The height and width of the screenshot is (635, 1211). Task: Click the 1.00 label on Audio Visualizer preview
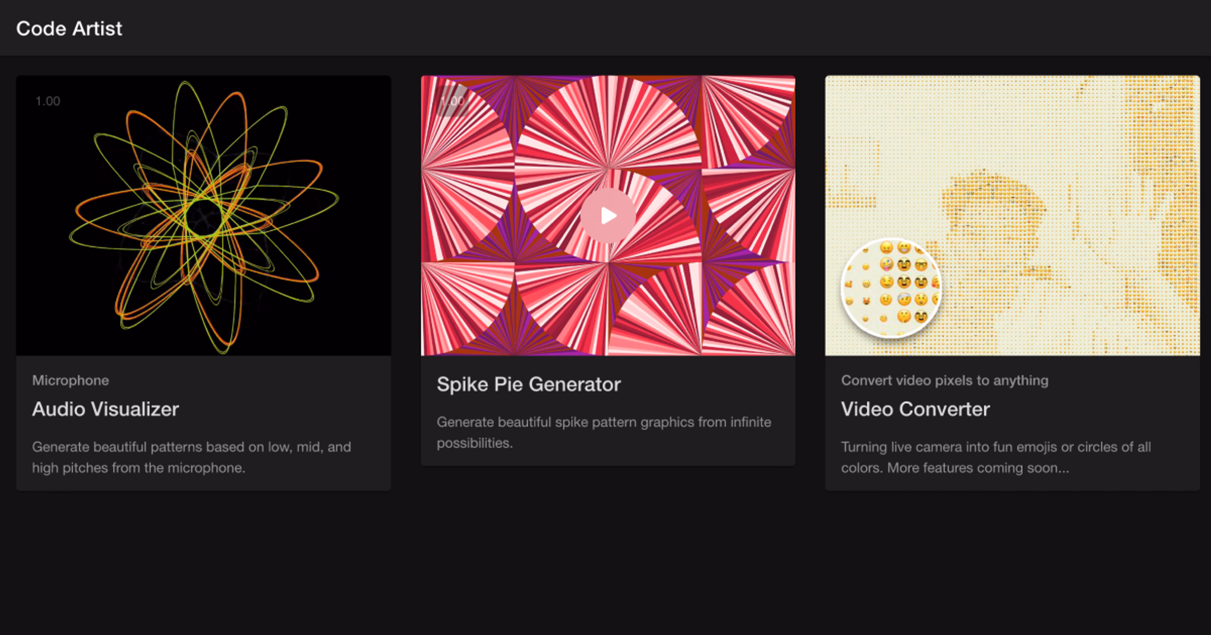(48, 101)
